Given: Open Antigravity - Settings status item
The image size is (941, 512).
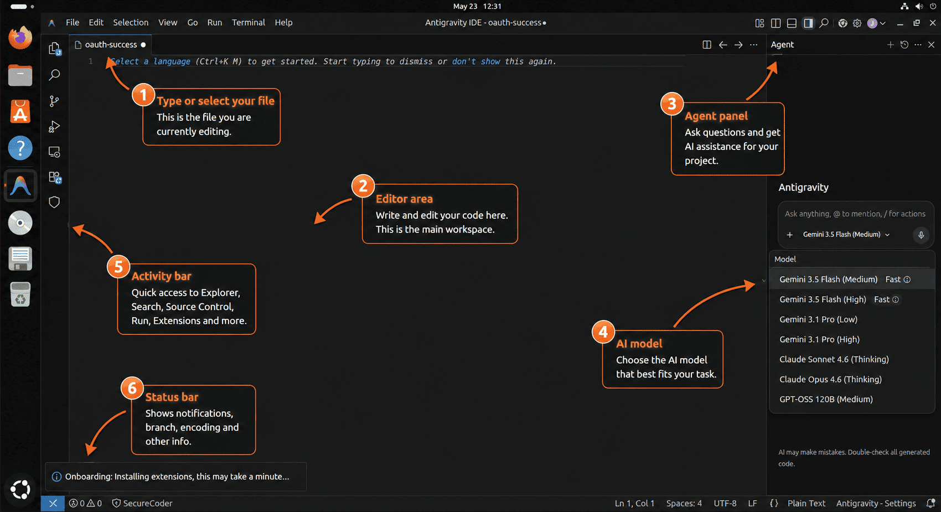Looking at the screenshot, I should [x=876, y=503].
